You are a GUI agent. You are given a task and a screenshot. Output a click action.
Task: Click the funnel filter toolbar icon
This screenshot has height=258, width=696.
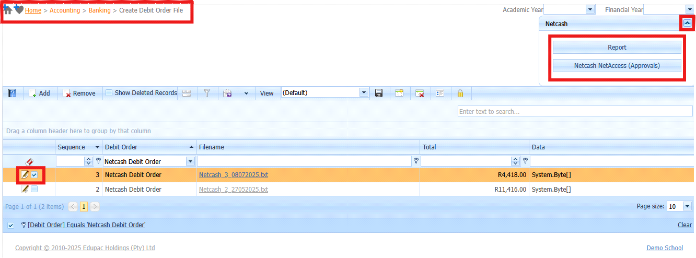tap(207, 93)
